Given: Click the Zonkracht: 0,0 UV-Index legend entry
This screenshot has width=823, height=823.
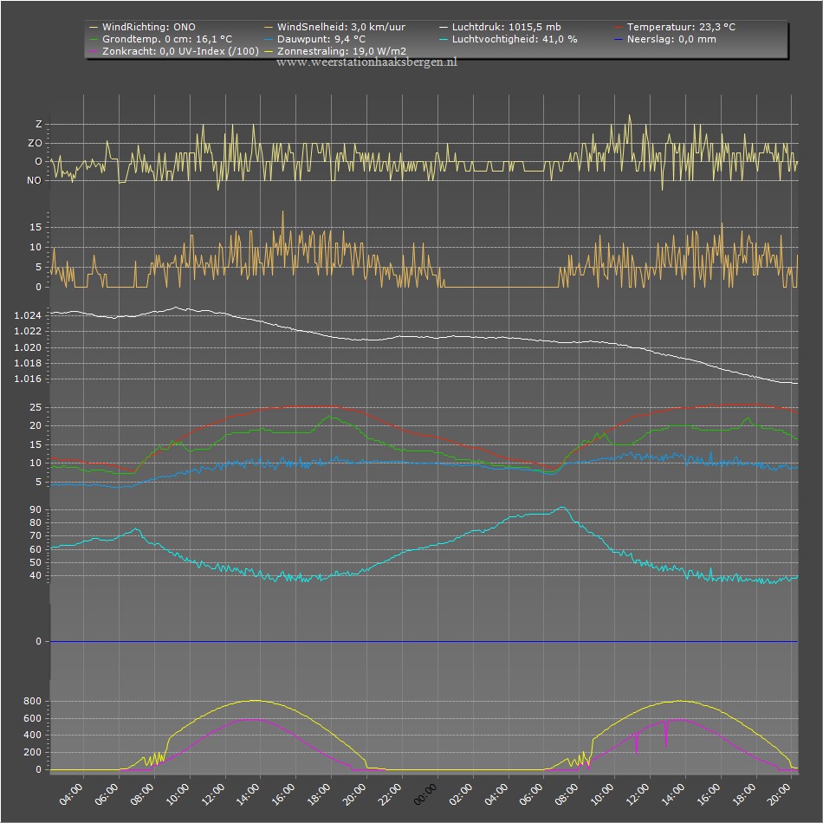Looking at the screenshot, I should click(174, 51).
